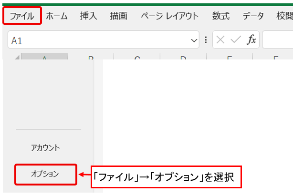Click the Select All corner triangle
The width and height of the screenshot is (293, 195).
click(17, 58)
